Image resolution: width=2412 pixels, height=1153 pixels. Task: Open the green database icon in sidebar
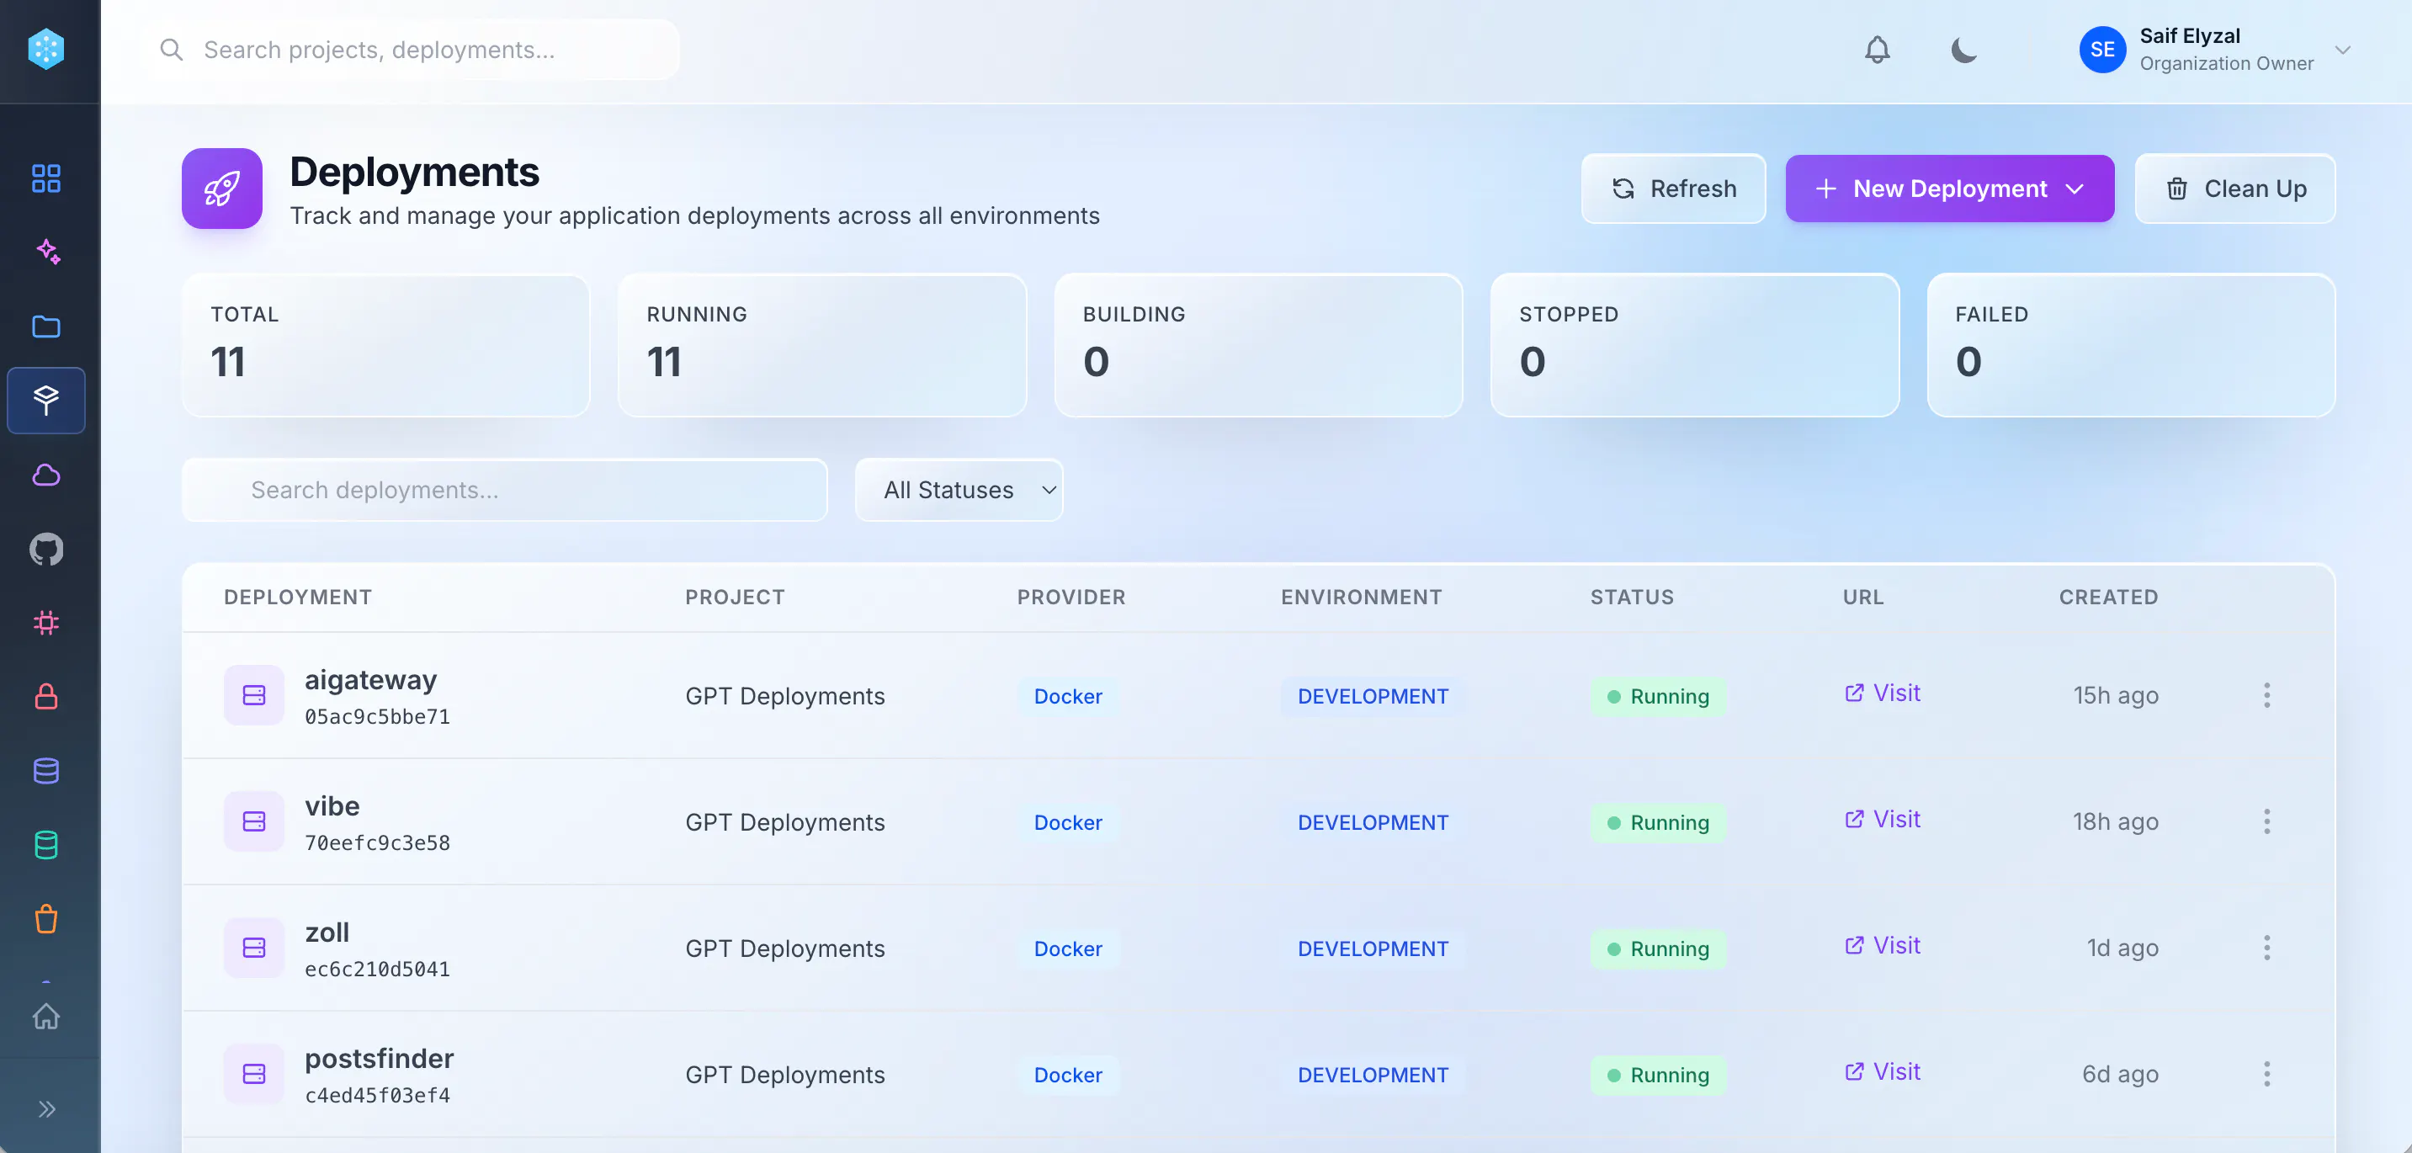[x=46, y=845]
